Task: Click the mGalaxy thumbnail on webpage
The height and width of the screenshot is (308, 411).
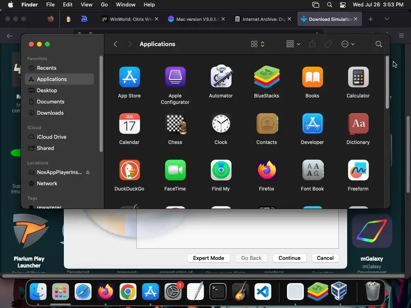Action: tap(372, 231)
